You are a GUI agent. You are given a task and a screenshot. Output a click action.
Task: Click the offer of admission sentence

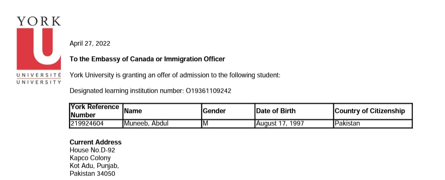tap(175, 75)
